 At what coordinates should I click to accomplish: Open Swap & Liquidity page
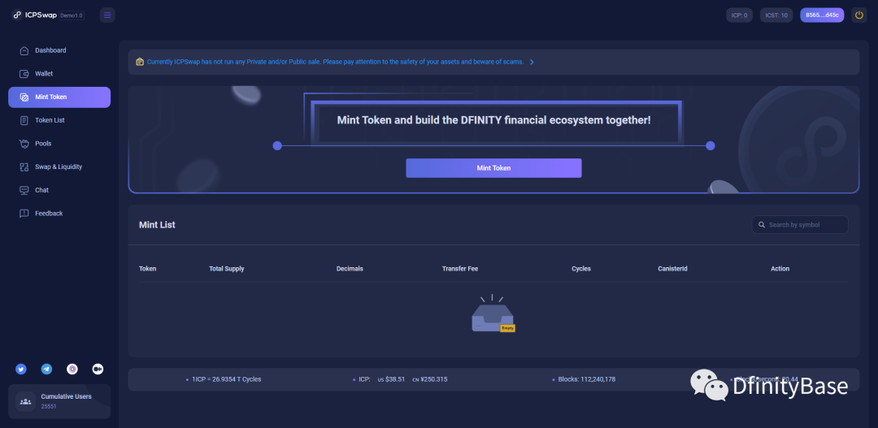[59, 166]
